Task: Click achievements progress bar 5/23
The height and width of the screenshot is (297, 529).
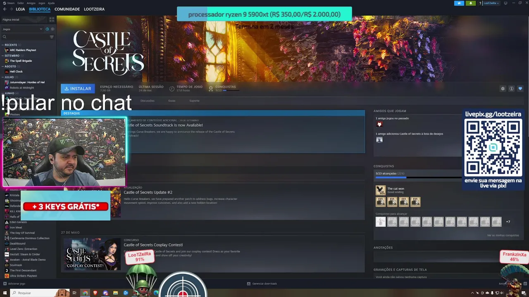Action: 417,177
